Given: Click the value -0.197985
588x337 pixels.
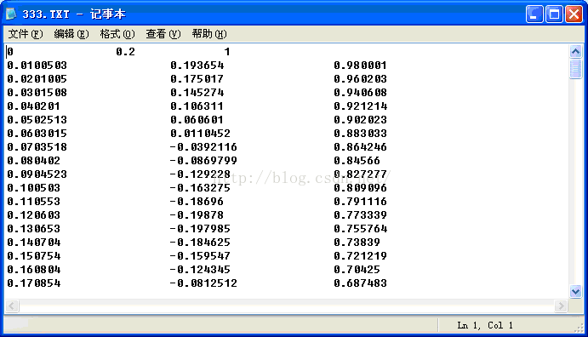Looking at the screenshot, I should coord(200,229).
